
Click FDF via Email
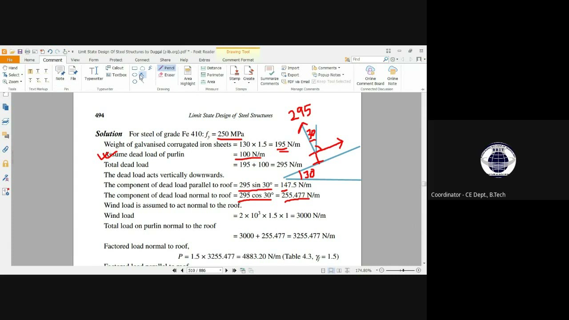[295, 82]
